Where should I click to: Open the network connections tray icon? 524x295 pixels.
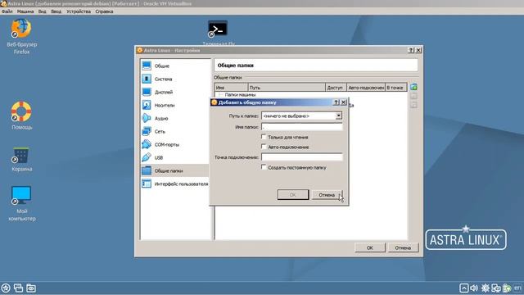[x=496, y=288]
